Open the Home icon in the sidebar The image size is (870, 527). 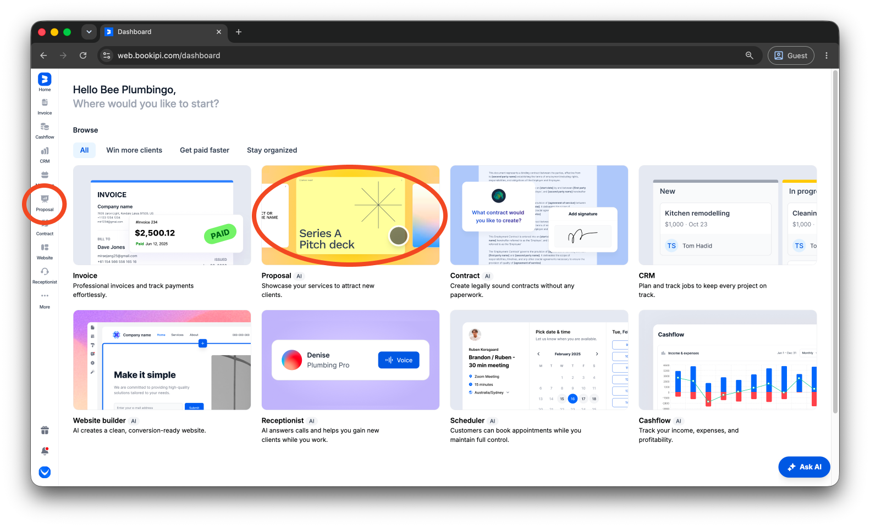[45, 82]
